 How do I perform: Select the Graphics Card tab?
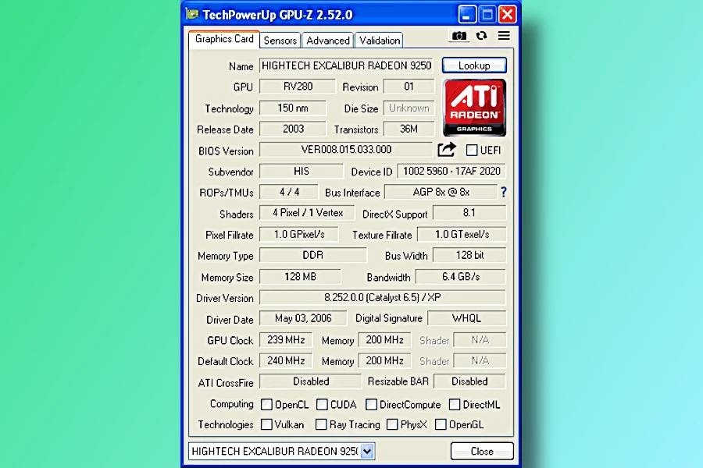click(224, 40)
